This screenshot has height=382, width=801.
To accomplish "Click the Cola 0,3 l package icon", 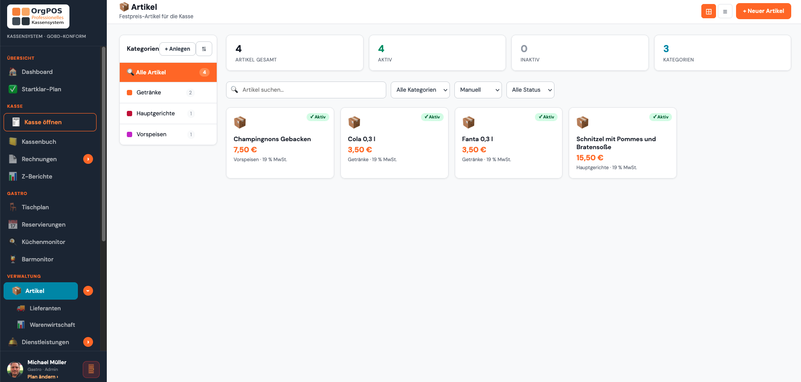I will (x=354, y=122).
